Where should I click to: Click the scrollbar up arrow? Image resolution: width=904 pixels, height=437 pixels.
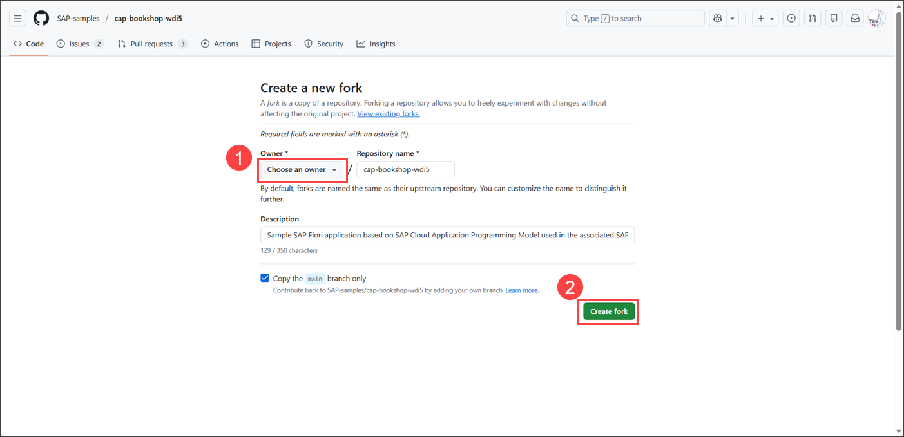[899, 5]
